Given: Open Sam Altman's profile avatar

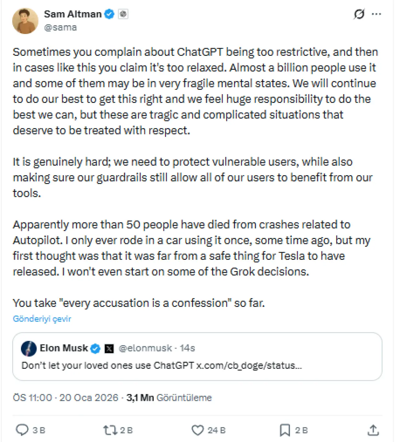Looking at the screenshot, I should tap(25, 21).
